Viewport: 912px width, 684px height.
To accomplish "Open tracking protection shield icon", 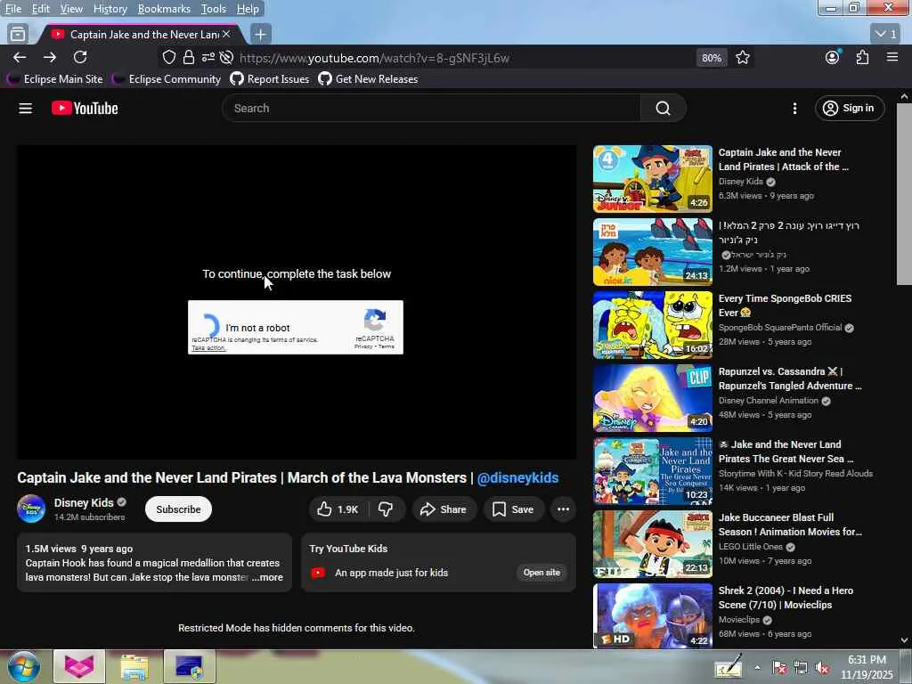I will coord(168,58).
